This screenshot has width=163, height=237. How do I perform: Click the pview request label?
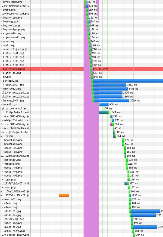pyautogui.click(x=7, y=136)
